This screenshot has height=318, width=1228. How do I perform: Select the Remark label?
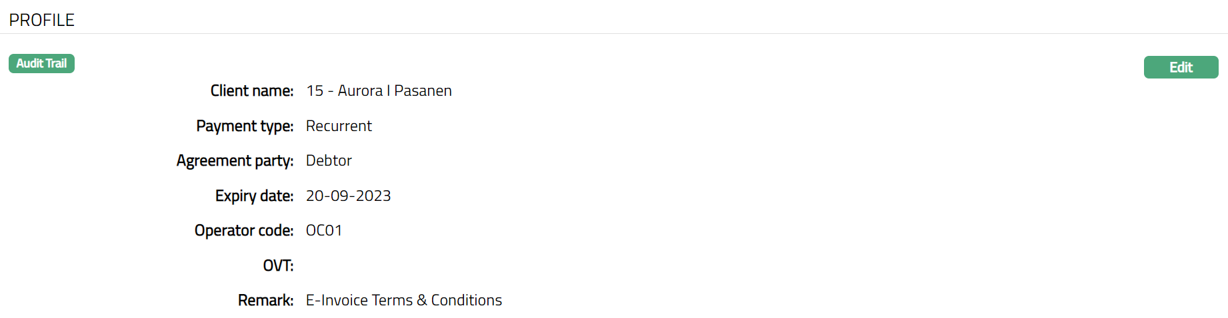click(265, 301)
